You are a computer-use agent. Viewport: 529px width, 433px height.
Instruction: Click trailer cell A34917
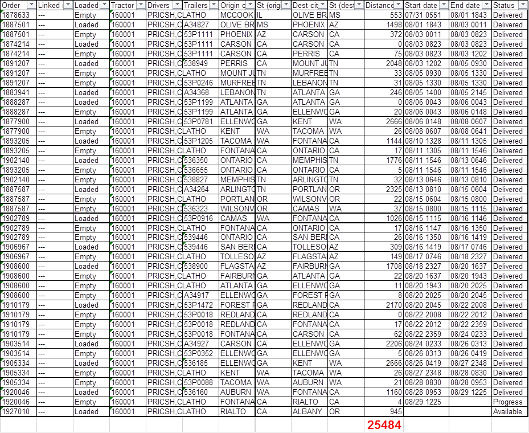coord(200,295)
